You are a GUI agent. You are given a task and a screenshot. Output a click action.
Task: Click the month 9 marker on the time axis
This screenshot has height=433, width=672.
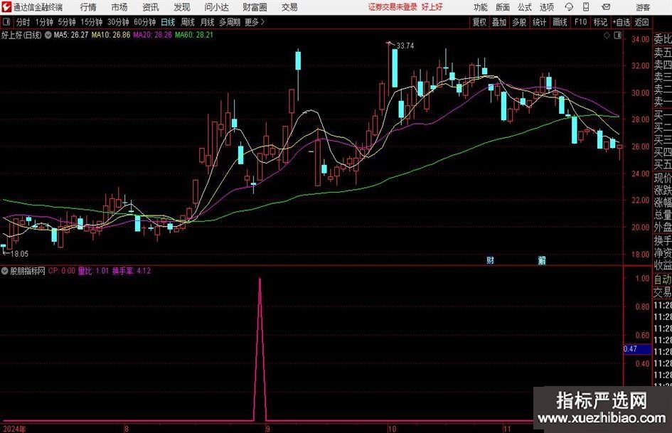(267, 429)
